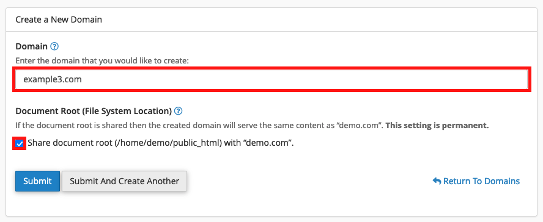Open the Domain help icon
This screenshot has width=543, height=222.
coord(54,46)
